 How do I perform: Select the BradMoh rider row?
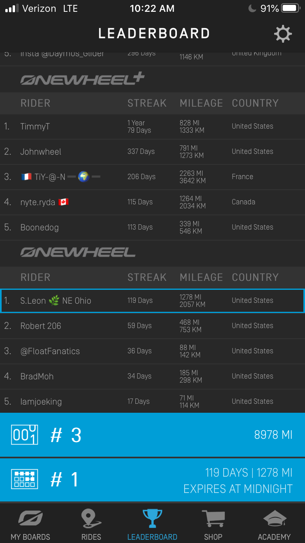(152, 377)
